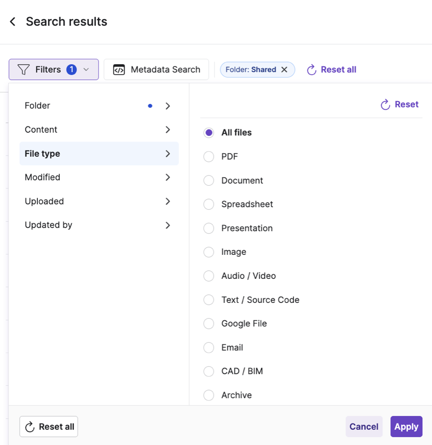Click the funnel icon in Filters
The height and width of the screenshot is (445, 432).
tap(24, 69)
